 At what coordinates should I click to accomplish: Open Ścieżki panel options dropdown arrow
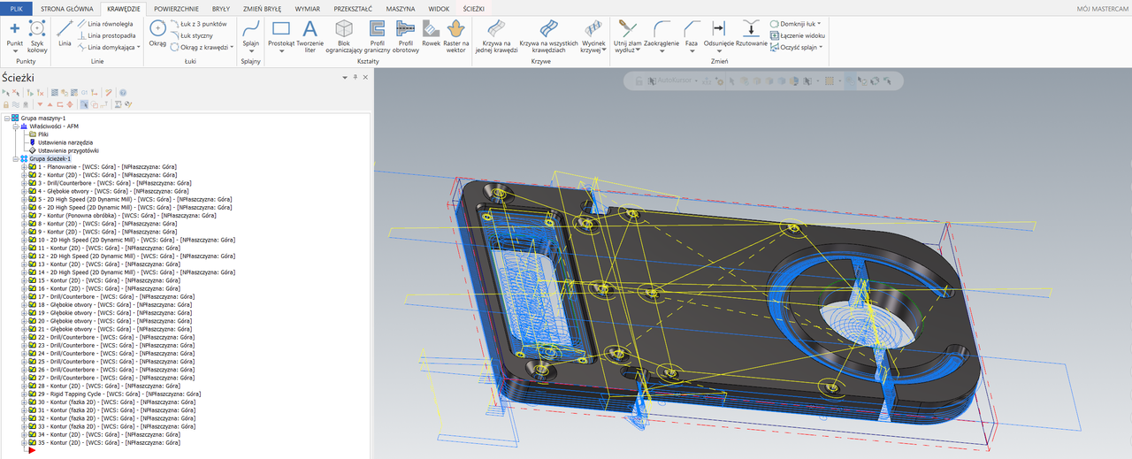point(344,78)
